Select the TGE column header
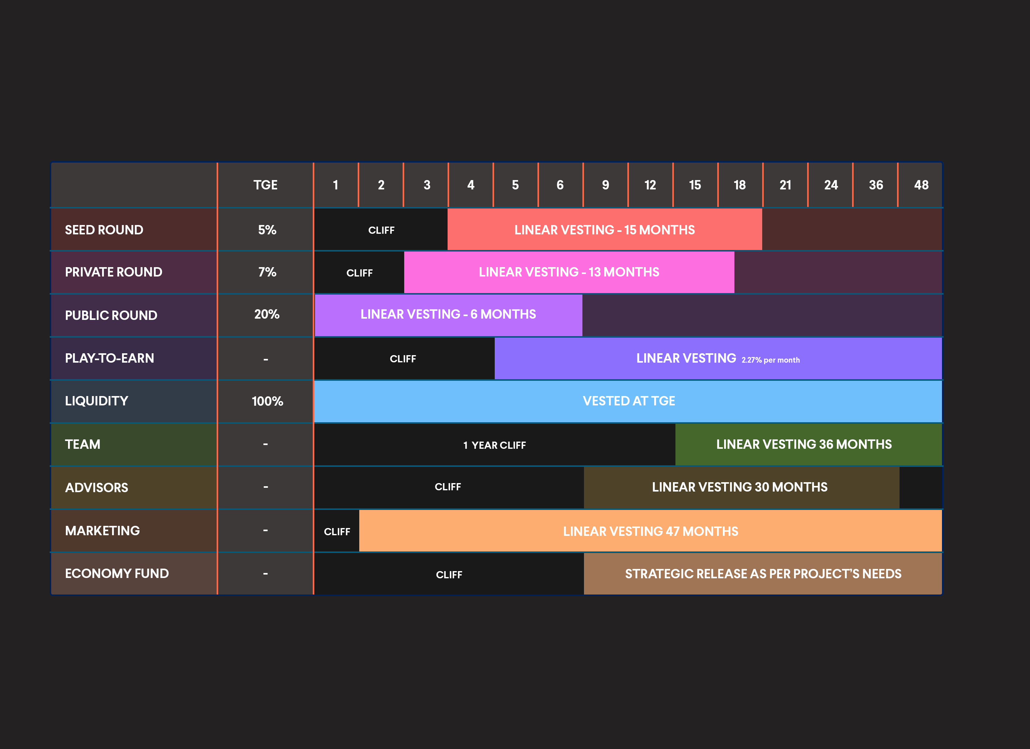Screen dimensions: 1030x749 tap(265, 185)
